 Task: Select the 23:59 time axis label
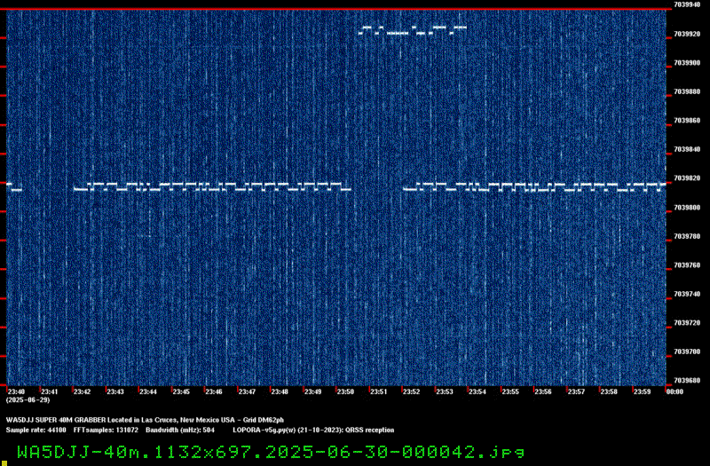(642, 391)
